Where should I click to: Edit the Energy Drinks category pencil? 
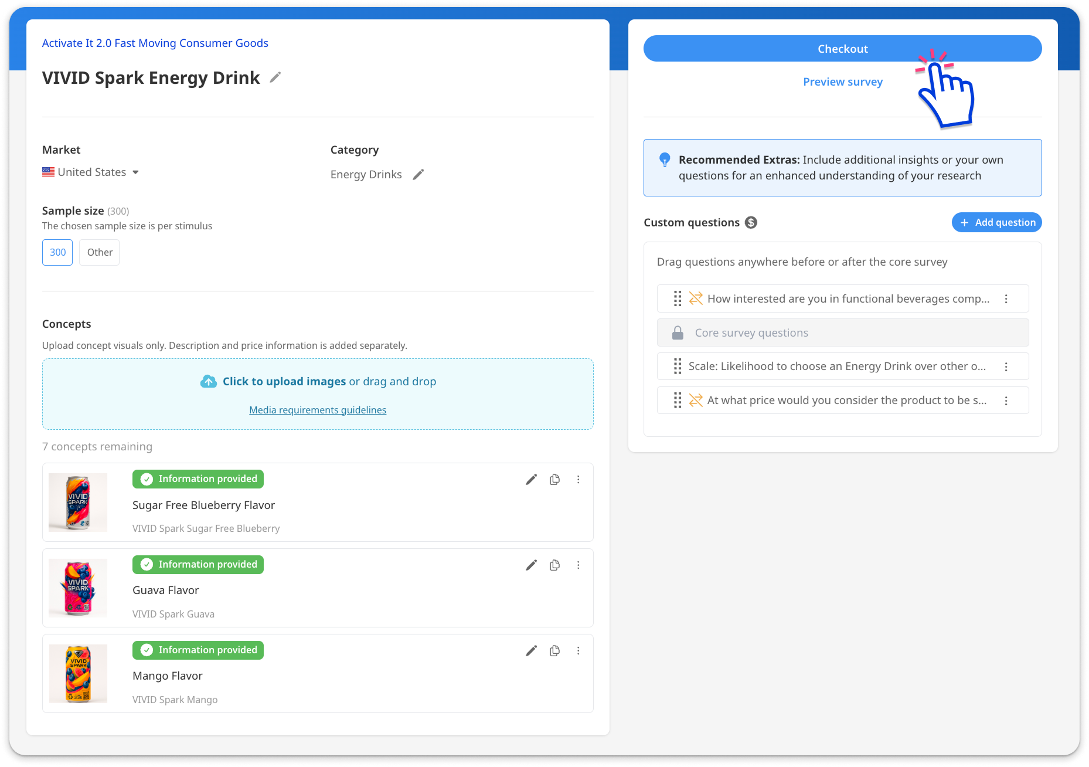coord(418,175)
